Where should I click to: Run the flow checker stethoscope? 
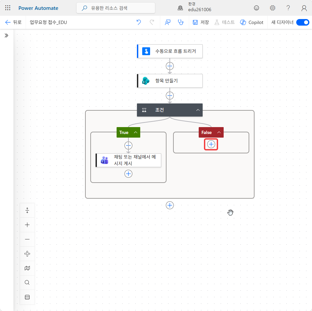click(181, 22)
